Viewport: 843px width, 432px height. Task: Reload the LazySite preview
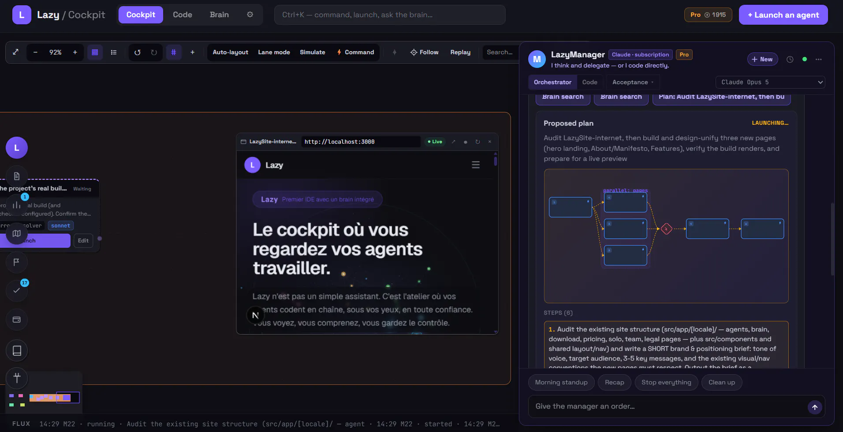(477, 142)
